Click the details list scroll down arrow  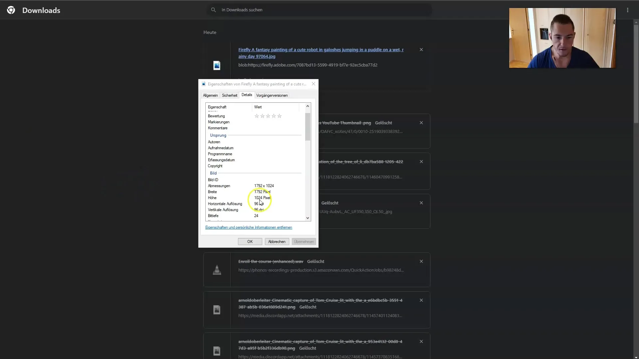tap(308, 218)
